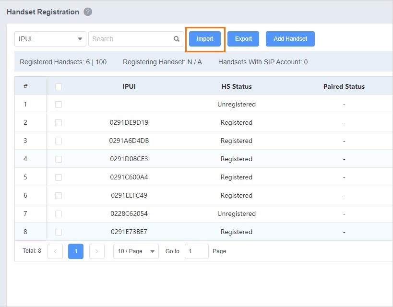Click IPUI value 0291D08CE3
Viewport: 393px width, 307px height.
point(129,159)
